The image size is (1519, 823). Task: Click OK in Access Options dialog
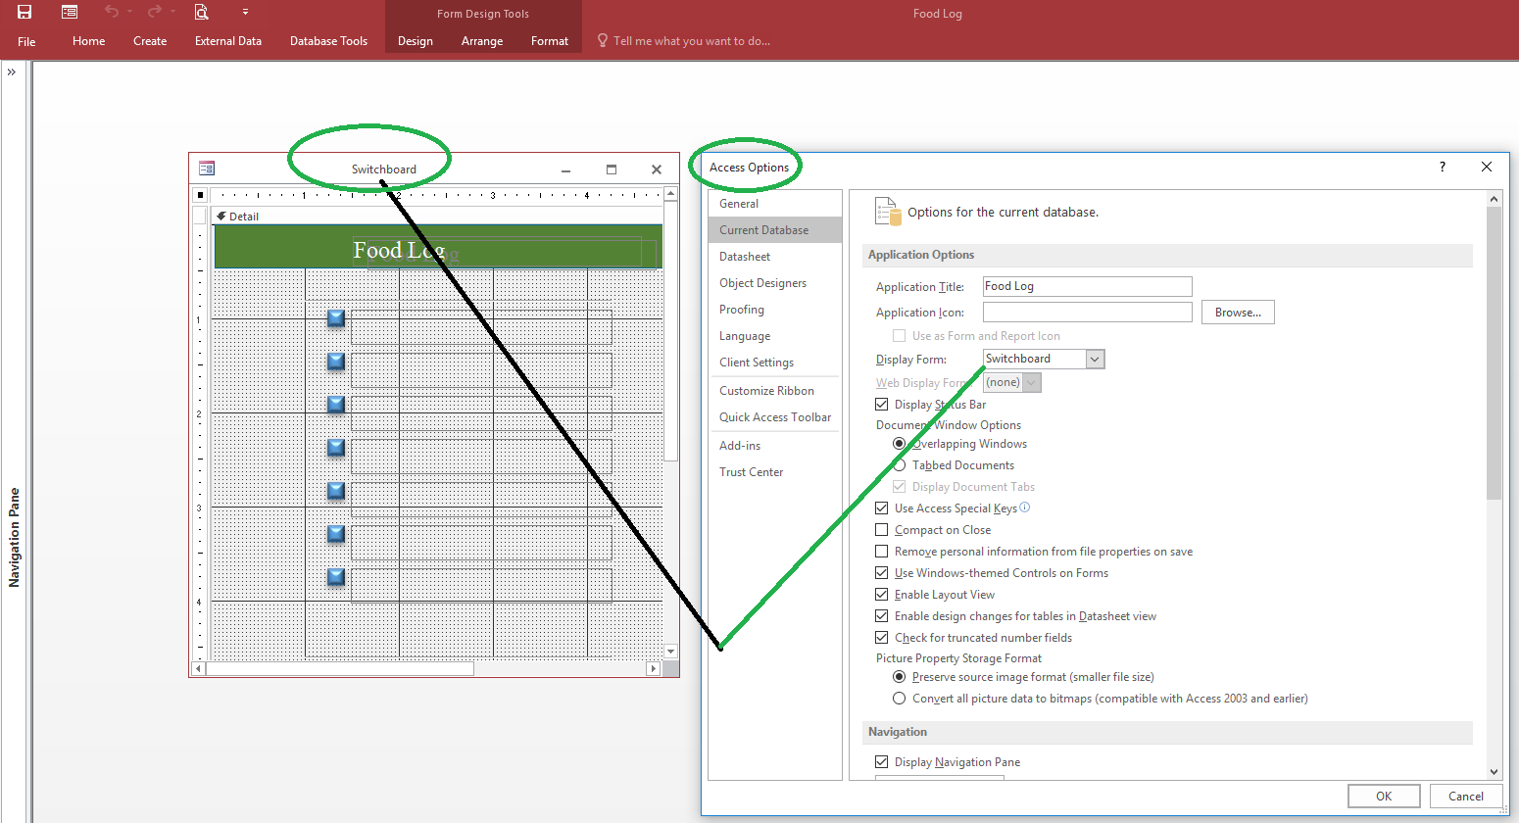click(1384, 797)
